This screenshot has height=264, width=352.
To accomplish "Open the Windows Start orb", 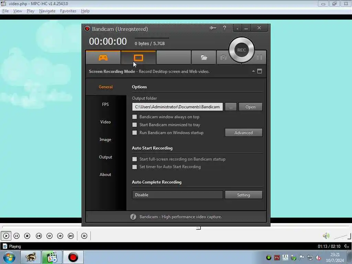I will 9,257.
